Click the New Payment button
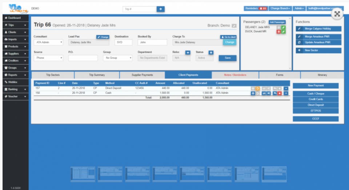Screen dimensions: 349x190 coord(316,86)
